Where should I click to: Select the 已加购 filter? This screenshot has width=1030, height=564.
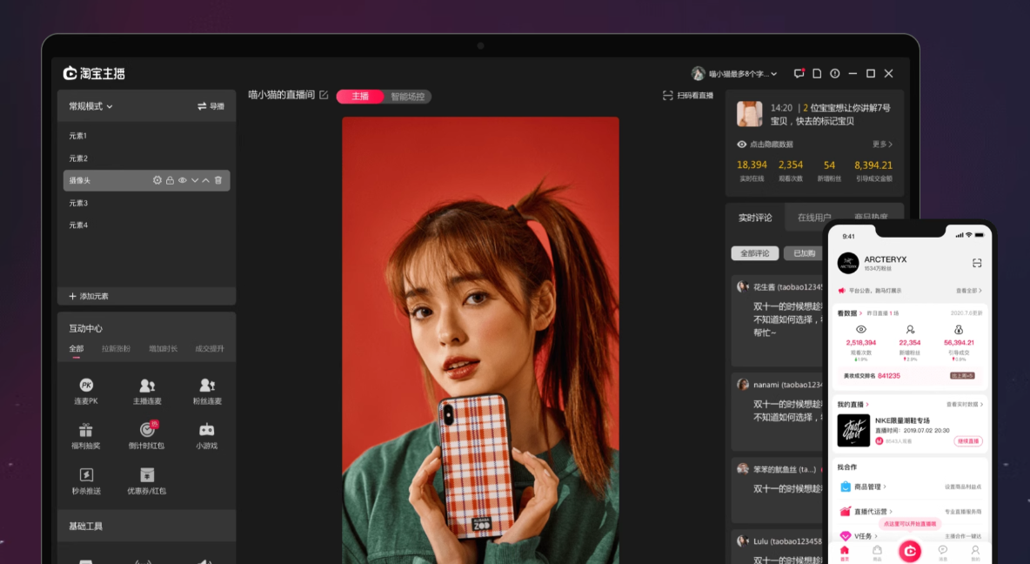pyautogui.click(x=804, y=253)
